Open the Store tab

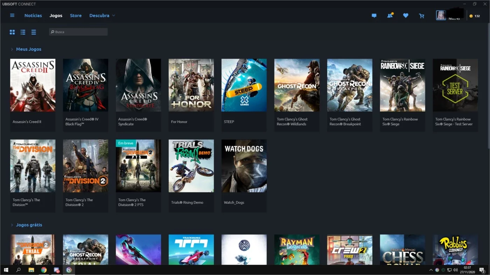[x=76, y=16]
